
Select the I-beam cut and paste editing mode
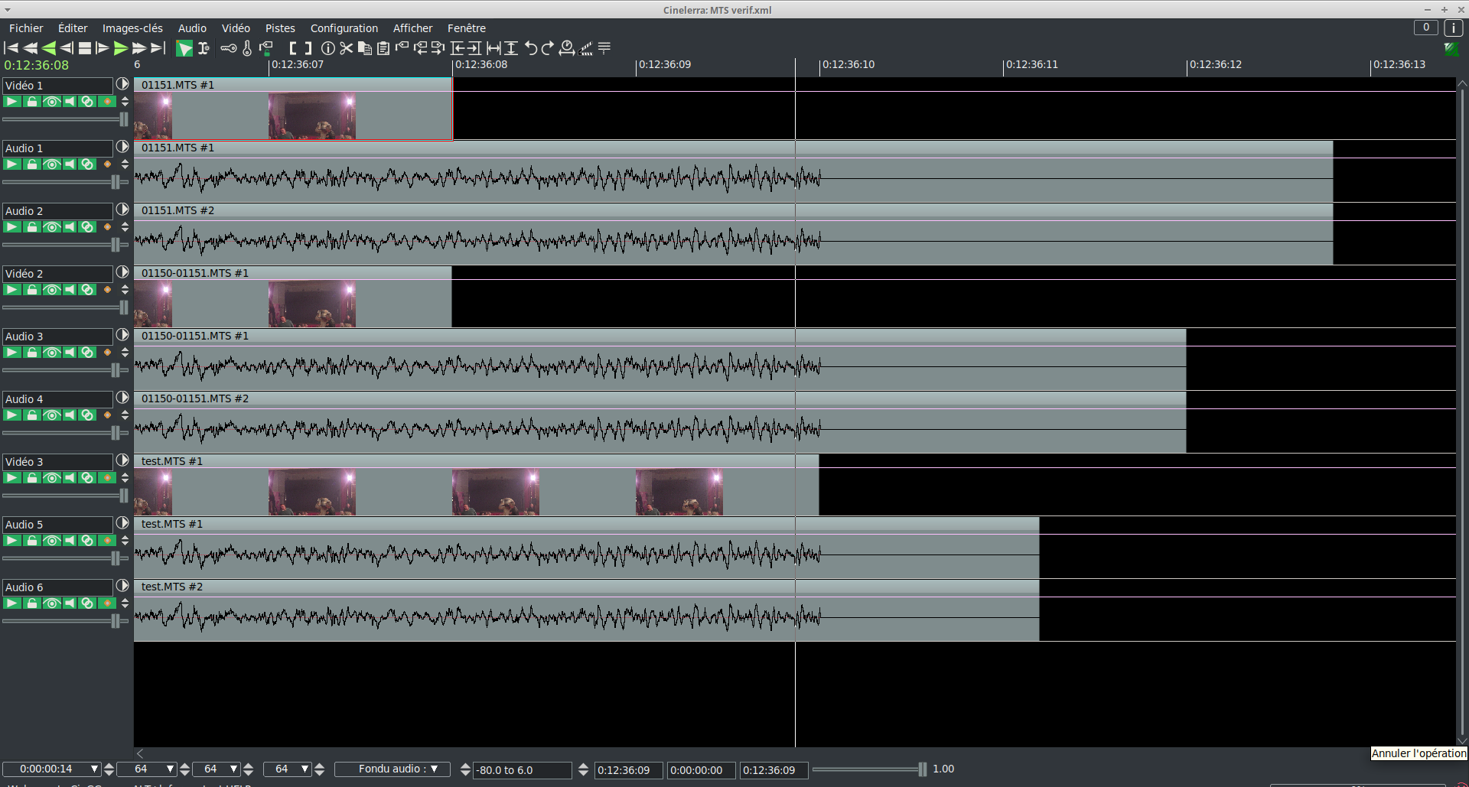tap(204, 48)
